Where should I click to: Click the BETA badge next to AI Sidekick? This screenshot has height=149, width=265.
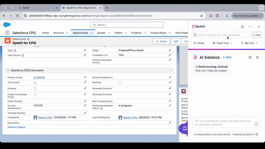click(227, 57)
